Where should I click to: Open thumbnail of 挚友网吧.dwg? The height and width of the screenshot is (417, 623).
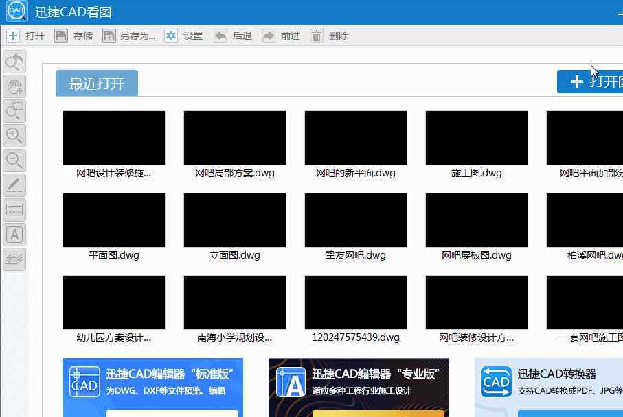click(x=356, y=220)
